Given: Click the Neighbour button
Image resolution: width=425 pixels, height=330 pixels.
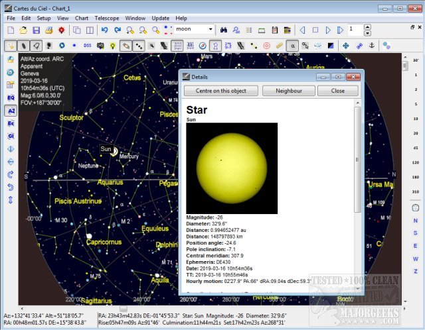Looking at the screenshot, I should click(288, 91).
